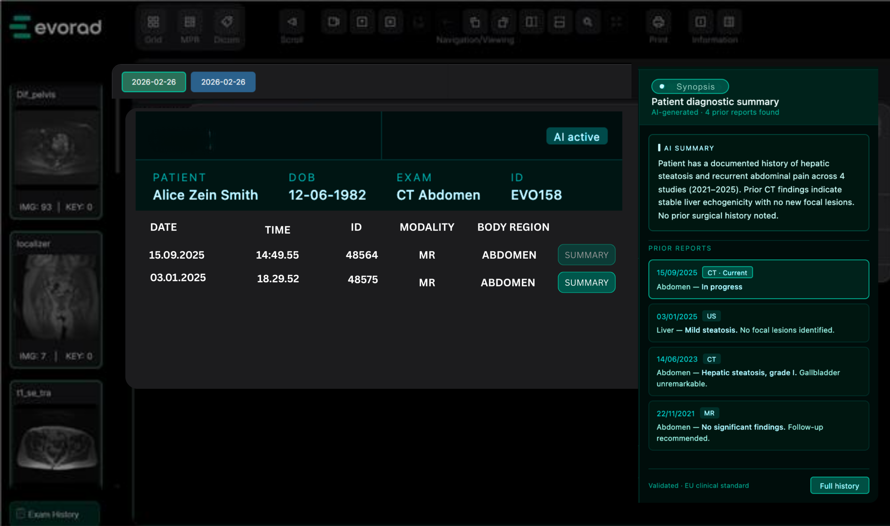Expand the 03/01/2025 US liver report
890x526 pixels.
[758, 323]
